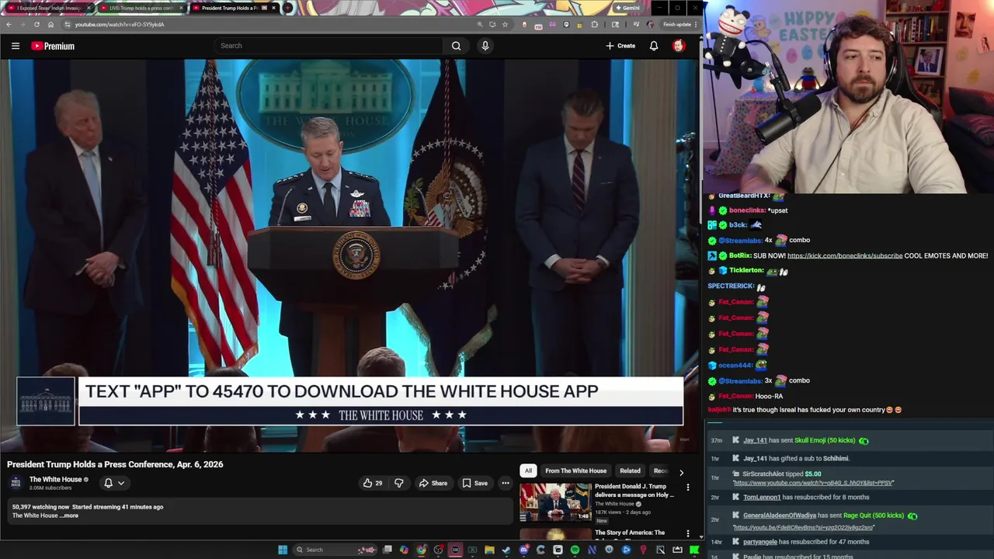The width and height of the screenshot is (994, 559).
Task: Switch to LIVE Trump holds press tab
Action: (141, 8)
